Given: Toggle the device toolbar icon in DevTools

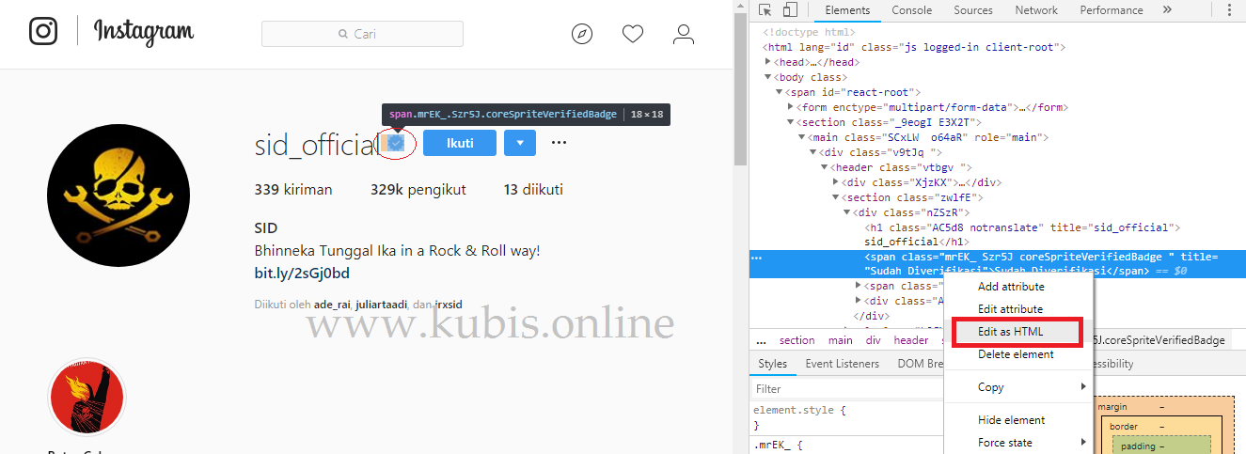Looking at the screenshot, I should (x=790, y=10).
